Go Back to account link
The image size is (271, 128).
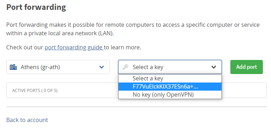click(27, 120)
